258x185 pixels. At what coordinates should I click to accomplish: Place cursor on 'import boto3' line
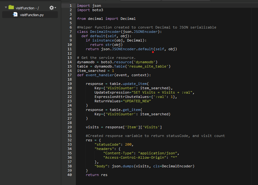pos(90,10)
